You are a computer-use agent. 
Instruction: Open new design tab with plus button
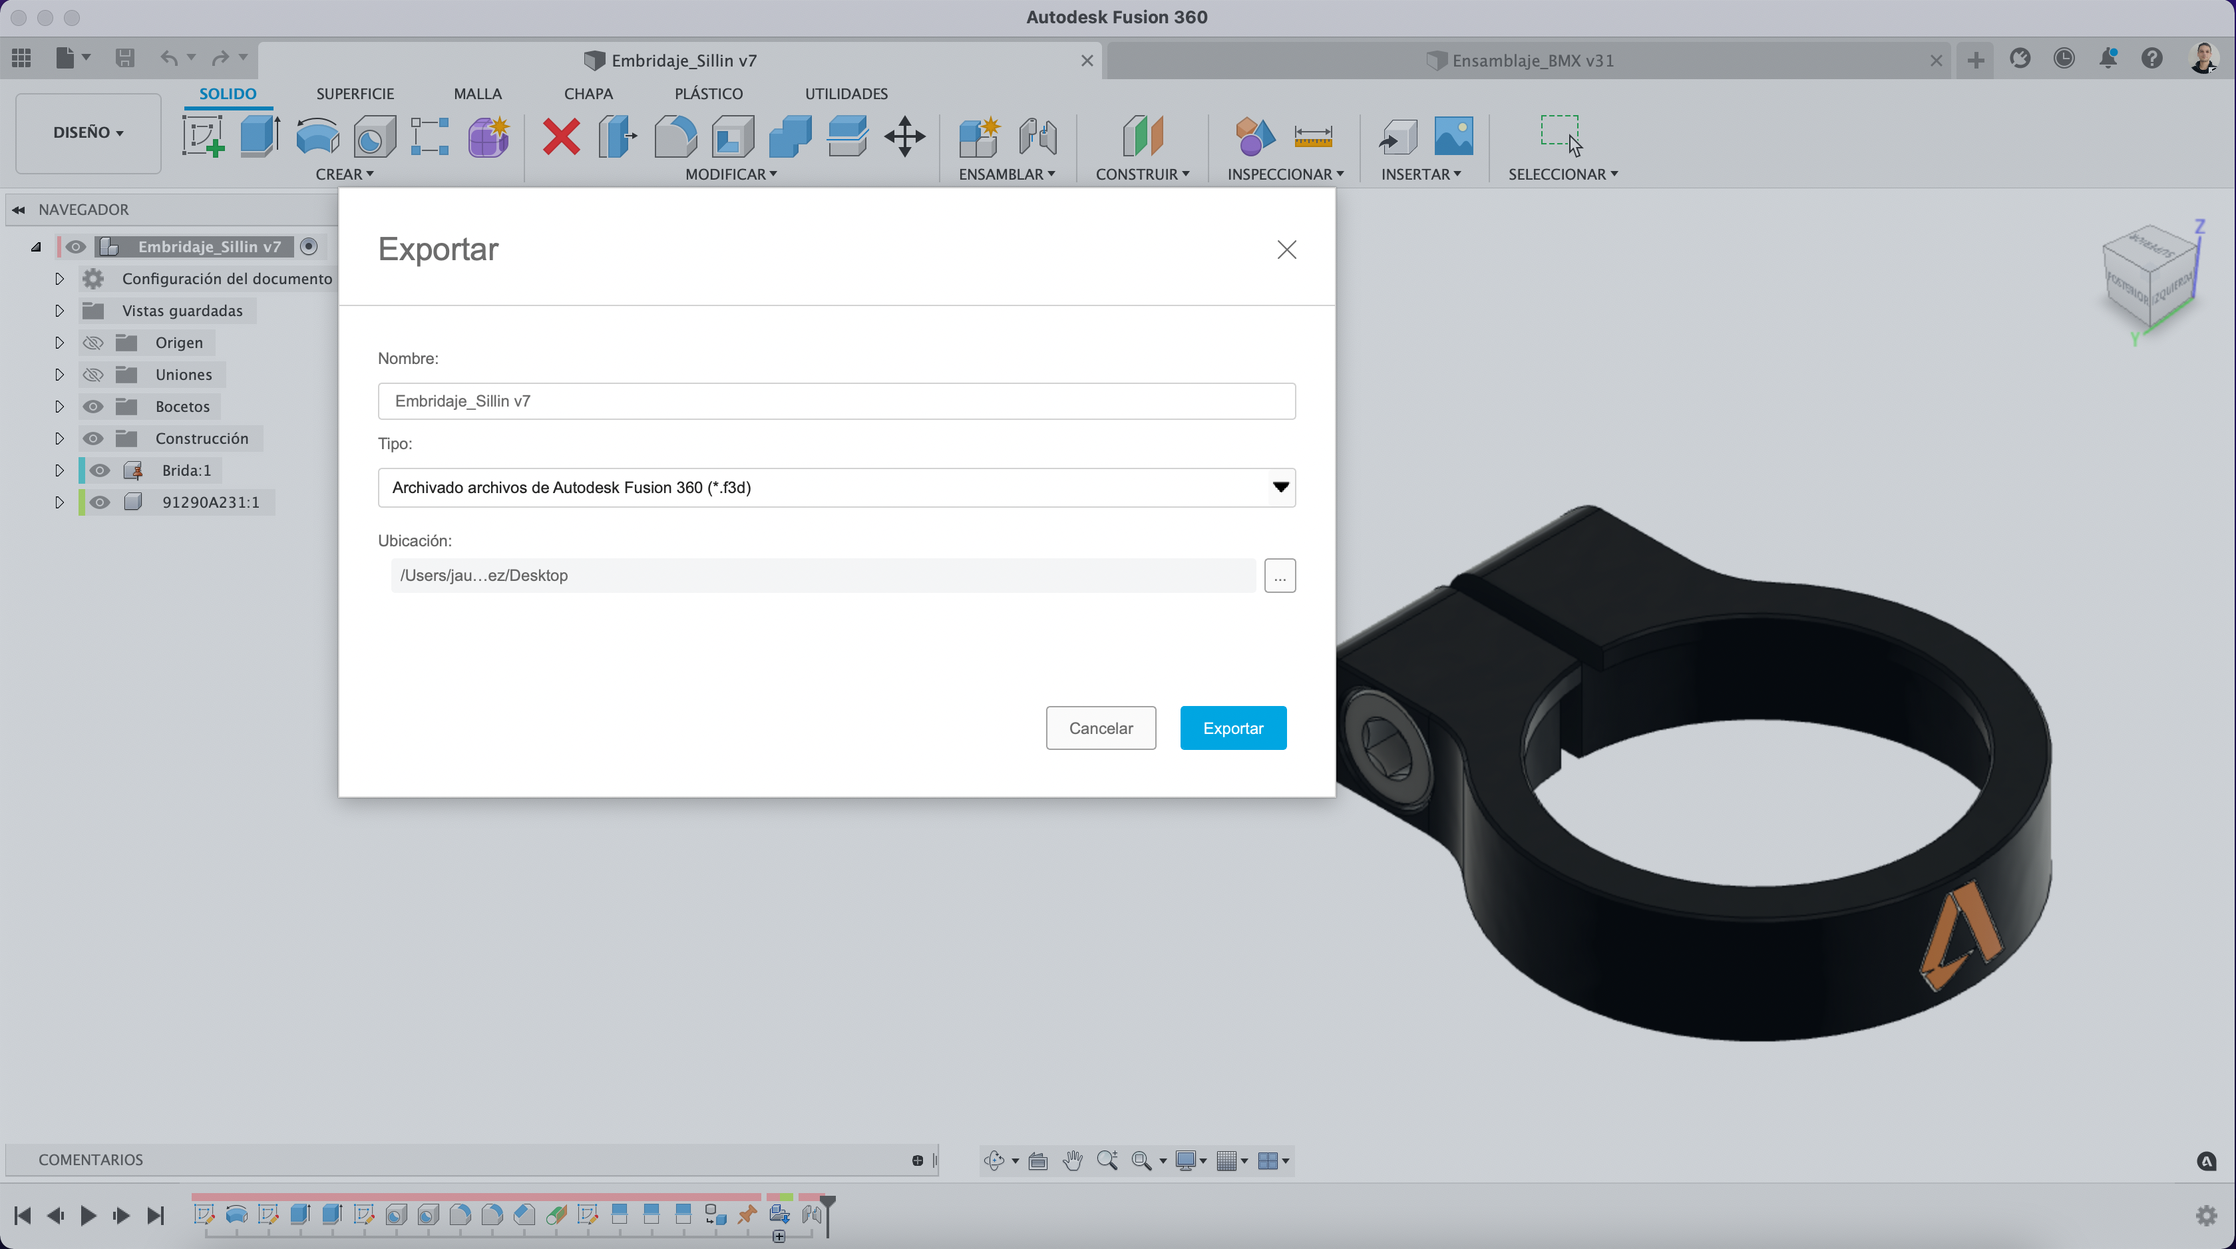pyautogui.click(x=1976, y=60)
